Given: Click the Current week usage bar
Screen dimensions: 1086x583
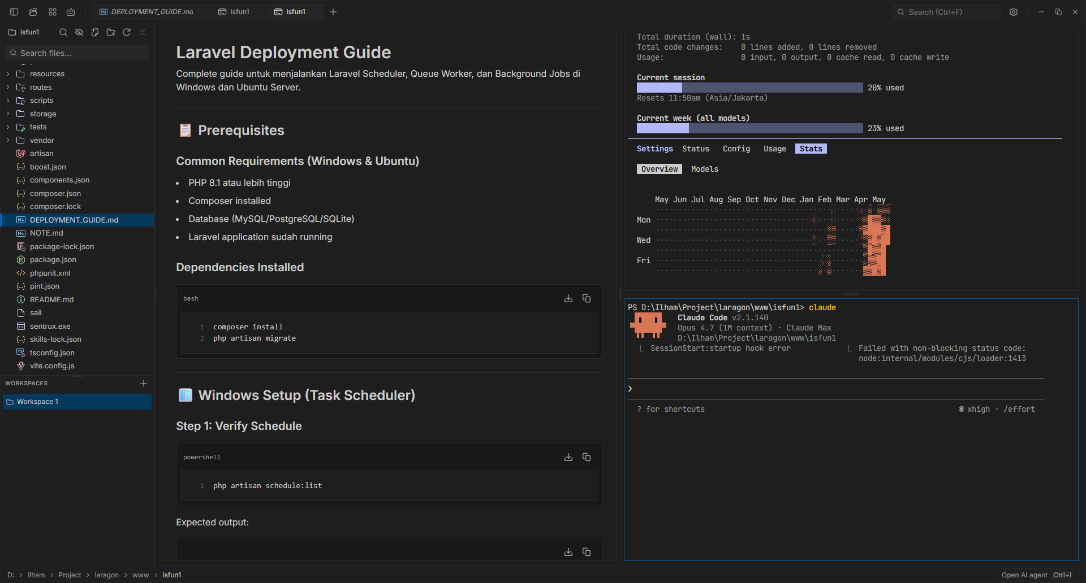Looking at the screenshot, I should pos(750,128).
